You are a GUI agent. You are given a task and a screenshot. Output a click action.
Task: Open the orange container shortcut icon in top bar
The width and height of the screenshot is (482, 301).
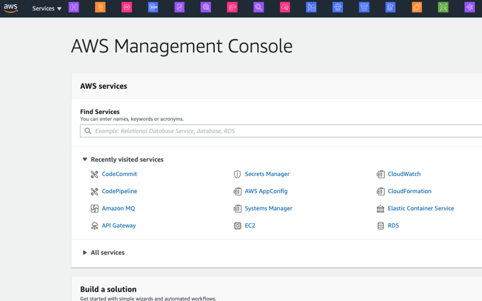(x=100, y=7)
